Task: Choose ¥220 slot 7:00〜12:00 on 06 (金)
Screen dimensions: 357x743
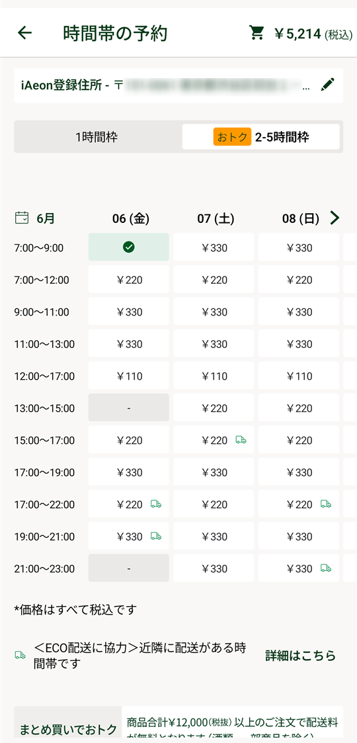Action: pos(128,280)
